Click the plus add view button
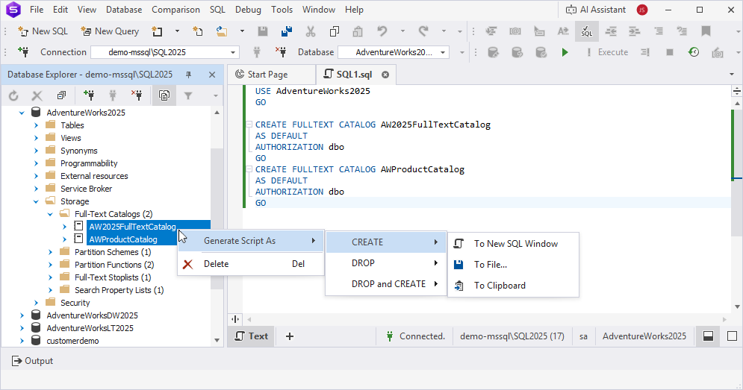Image resolution: width=743 pixels, height=390 pixels. (x=290, y=336)
